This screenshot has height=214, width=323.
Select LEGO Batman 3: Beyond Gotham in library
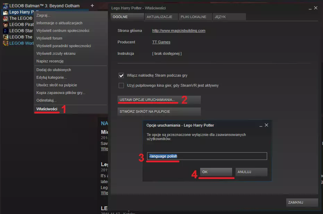coord(44,6)
